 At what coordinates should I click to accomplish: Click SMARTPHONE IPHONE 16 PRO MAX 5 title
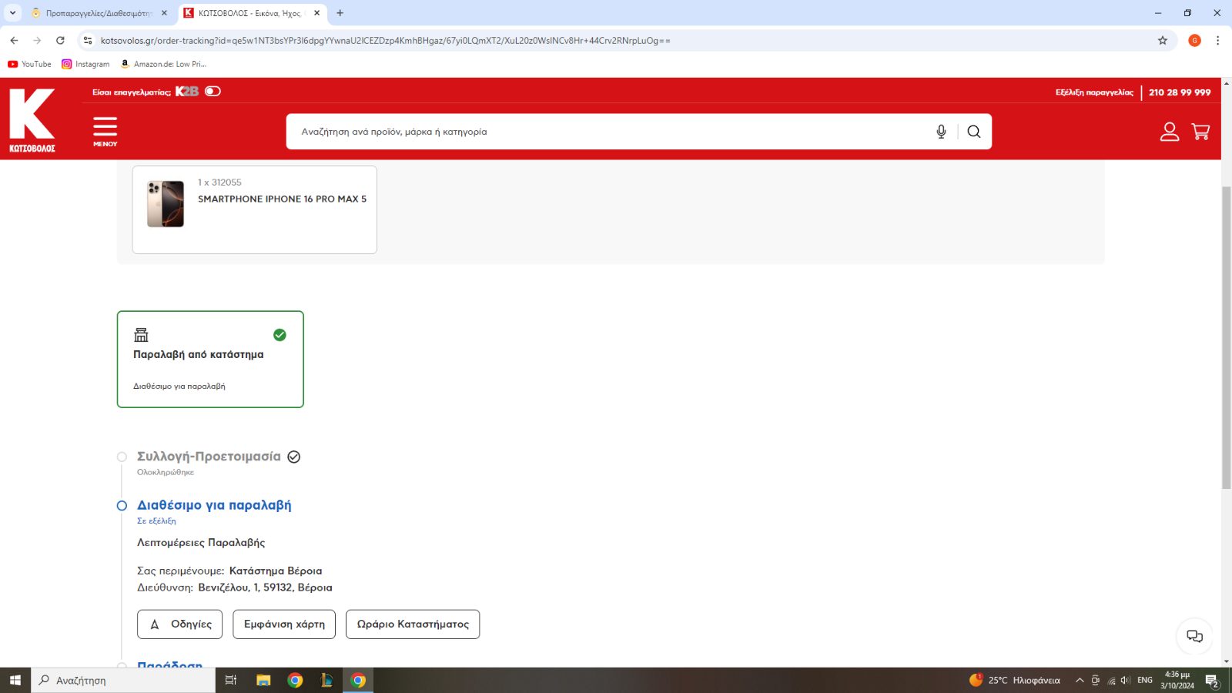(282, 199)
